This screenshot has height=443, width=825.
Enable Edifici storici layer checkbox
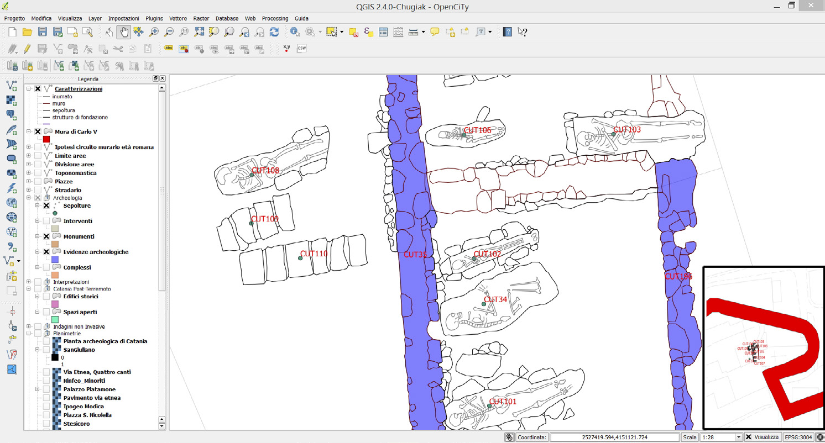(46, 297)
